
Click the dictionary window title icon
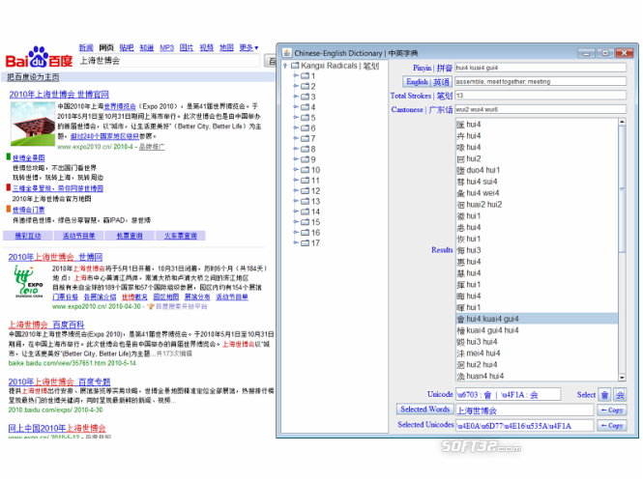click(286, 53)
